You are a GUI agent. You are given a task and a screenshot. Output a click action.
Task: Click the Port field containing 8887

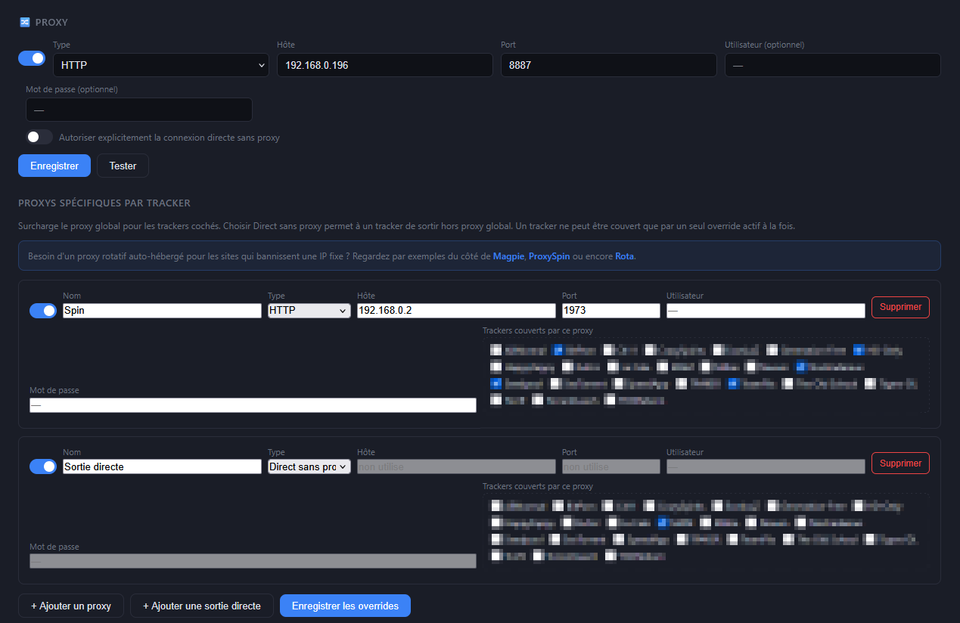pos(608,65)
